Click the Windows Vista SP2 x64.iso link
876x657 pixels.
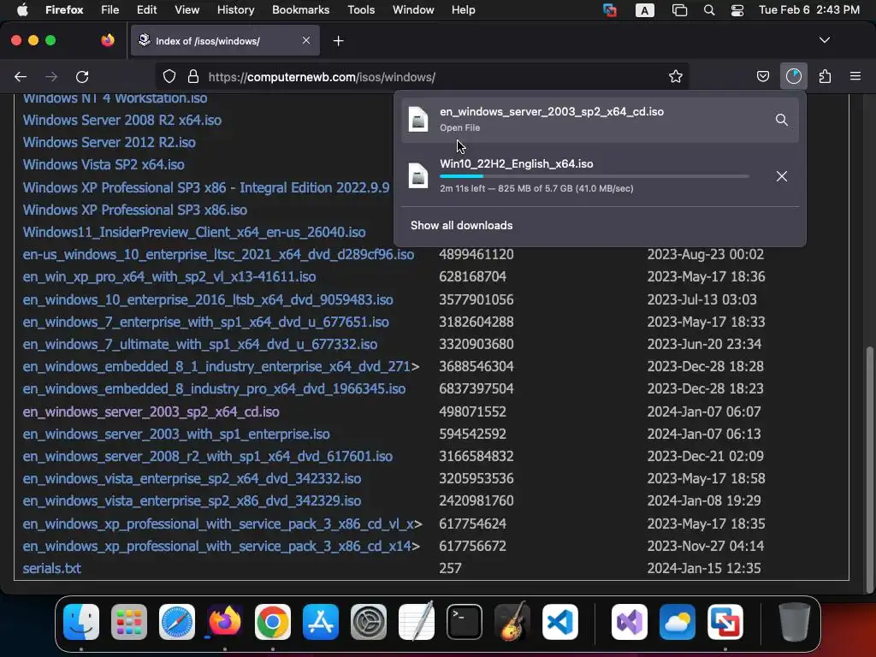click(104, 165)
